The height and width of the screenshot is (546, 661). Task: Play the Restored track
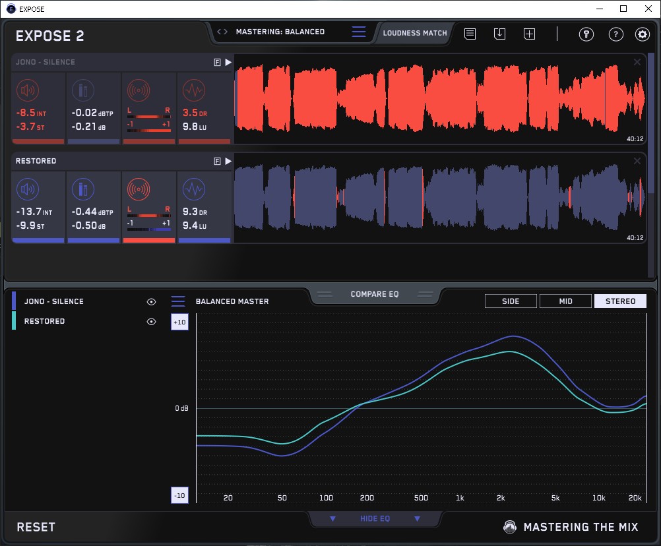[228, 161]
